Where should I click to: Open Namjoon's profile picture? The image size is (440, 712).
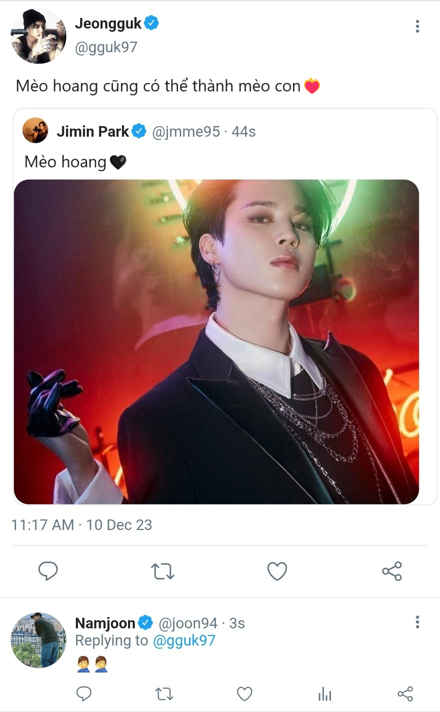pos(38,640)
